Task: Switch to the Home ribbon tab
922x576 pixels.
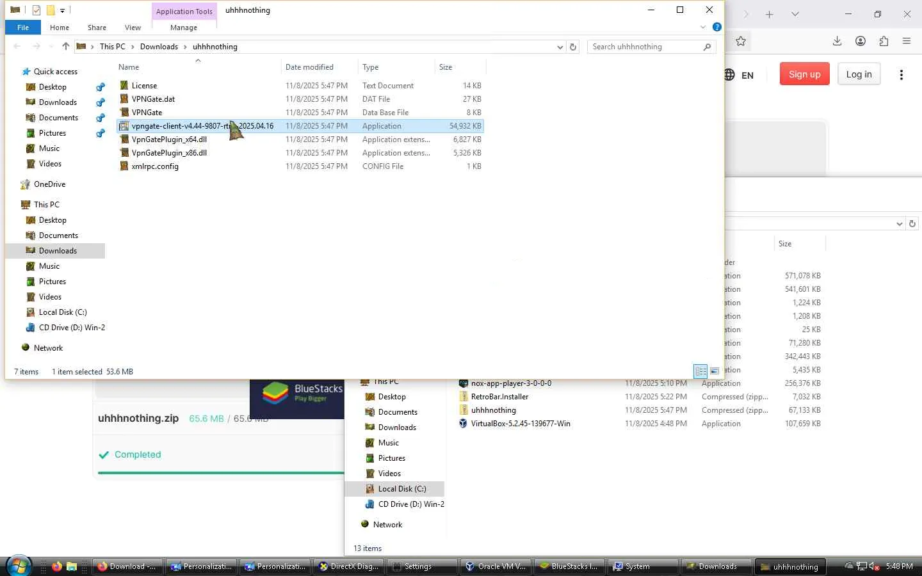Action: click(x=60, y=28)
